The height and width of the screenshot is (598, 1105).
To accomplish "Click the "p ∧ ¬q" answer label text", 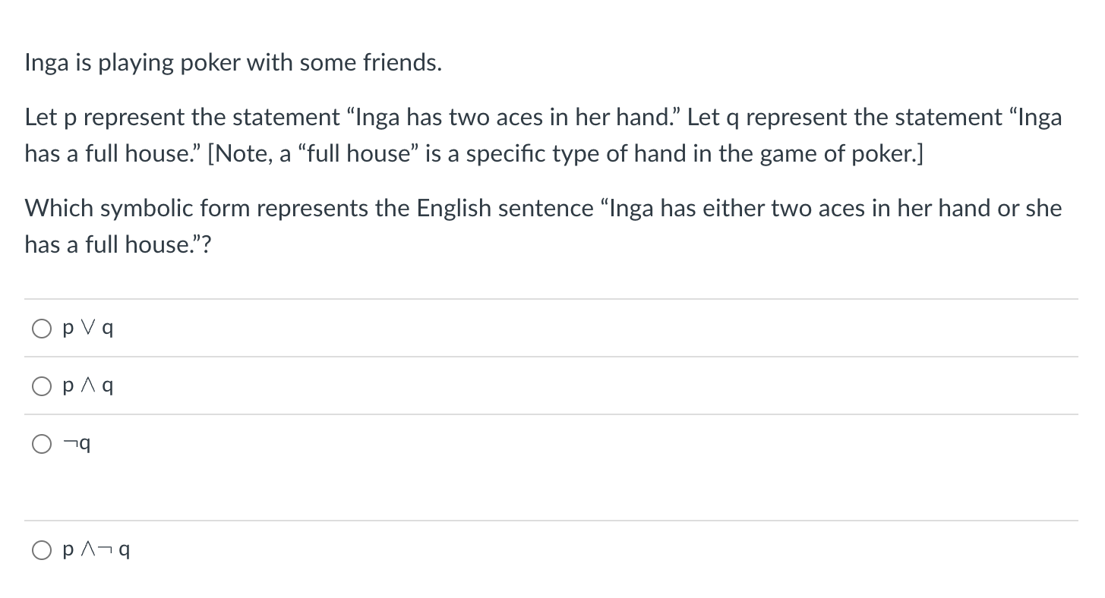I will [x=96, y=550].
